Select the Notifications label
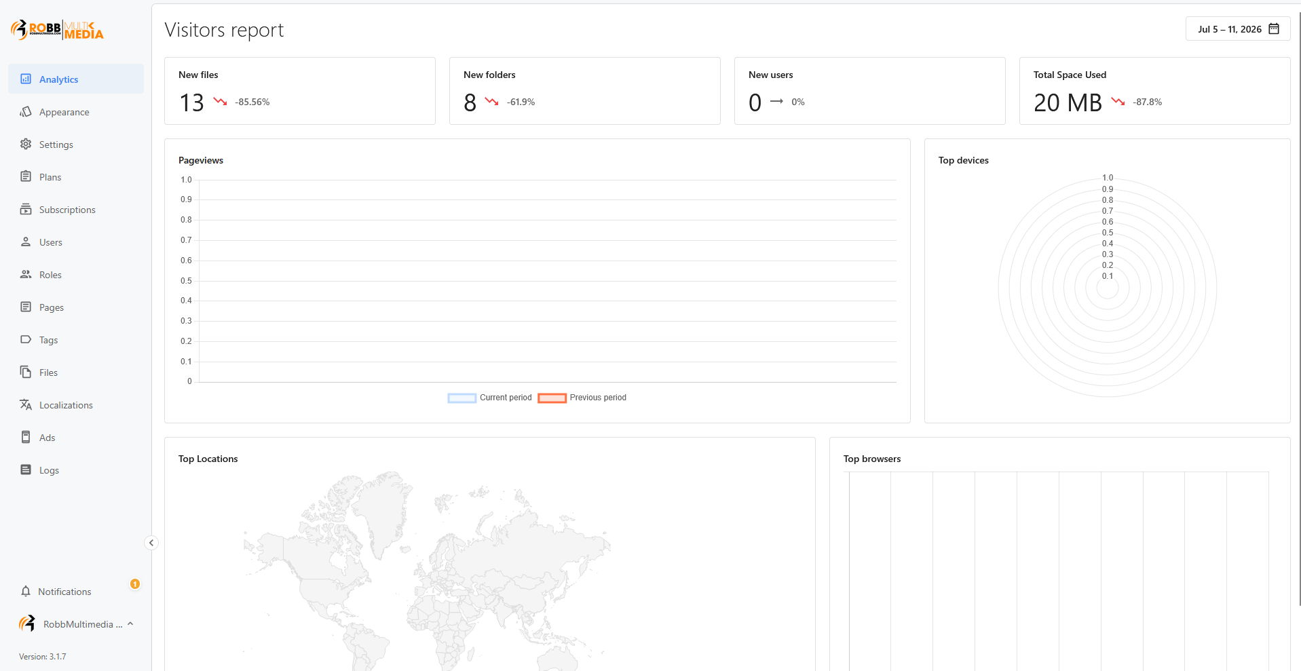 64,592
